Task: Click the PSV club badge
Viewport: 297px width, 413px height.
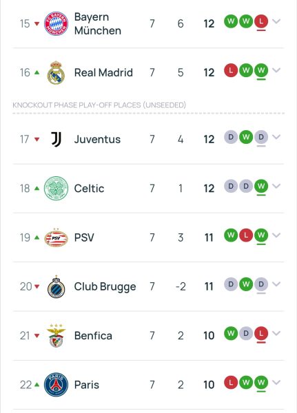Action: (x=56, y=237)
